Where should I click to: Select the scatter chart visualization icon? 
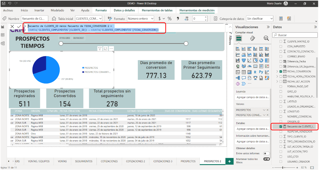point(249,60)
